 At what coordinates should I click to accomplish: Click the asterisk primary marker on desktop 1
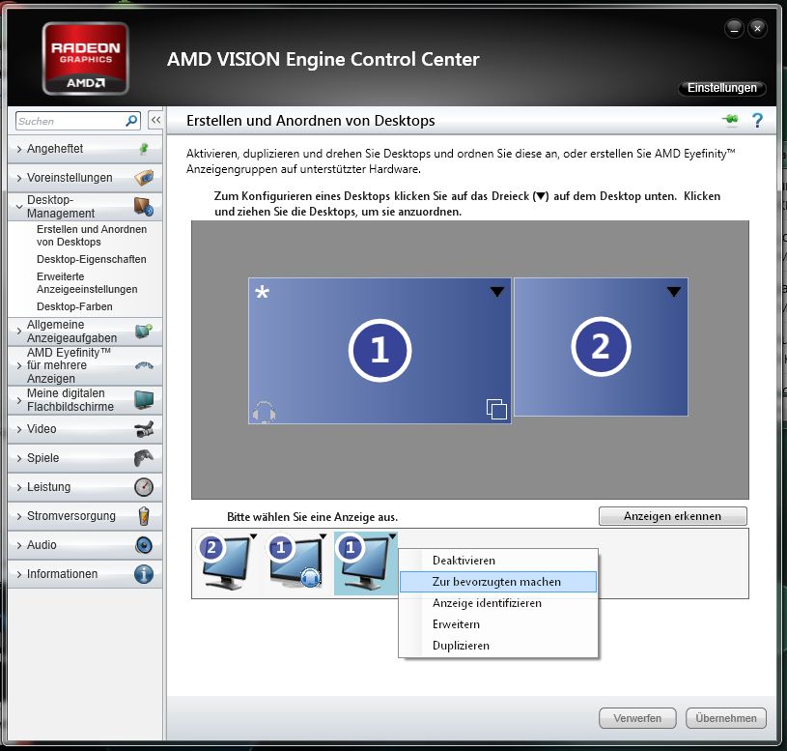click(262, 292)
